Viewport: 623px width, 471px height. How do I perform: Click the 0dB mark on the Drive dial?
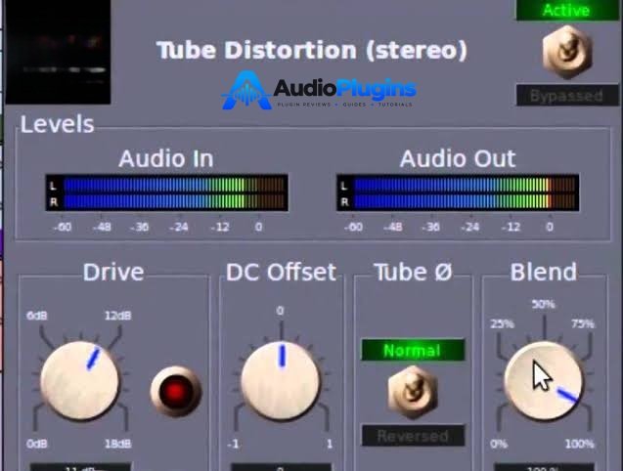click(36, 444)
